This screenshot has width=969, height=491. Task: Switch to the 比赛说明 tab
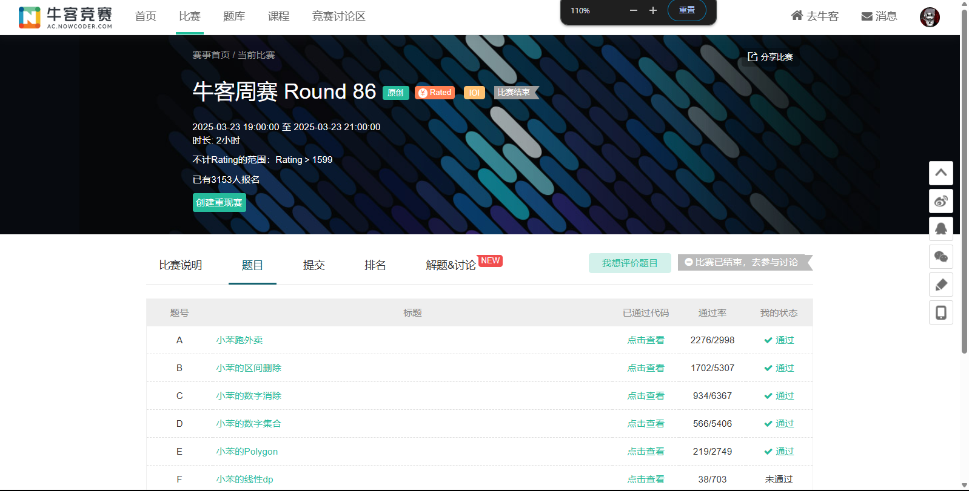181,265
